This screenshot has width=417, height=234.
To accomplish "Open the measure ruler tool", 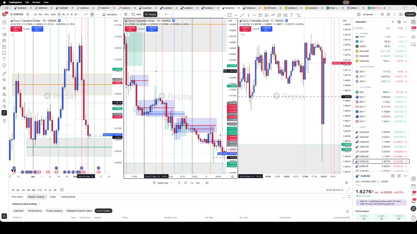I will pos(4,73).
